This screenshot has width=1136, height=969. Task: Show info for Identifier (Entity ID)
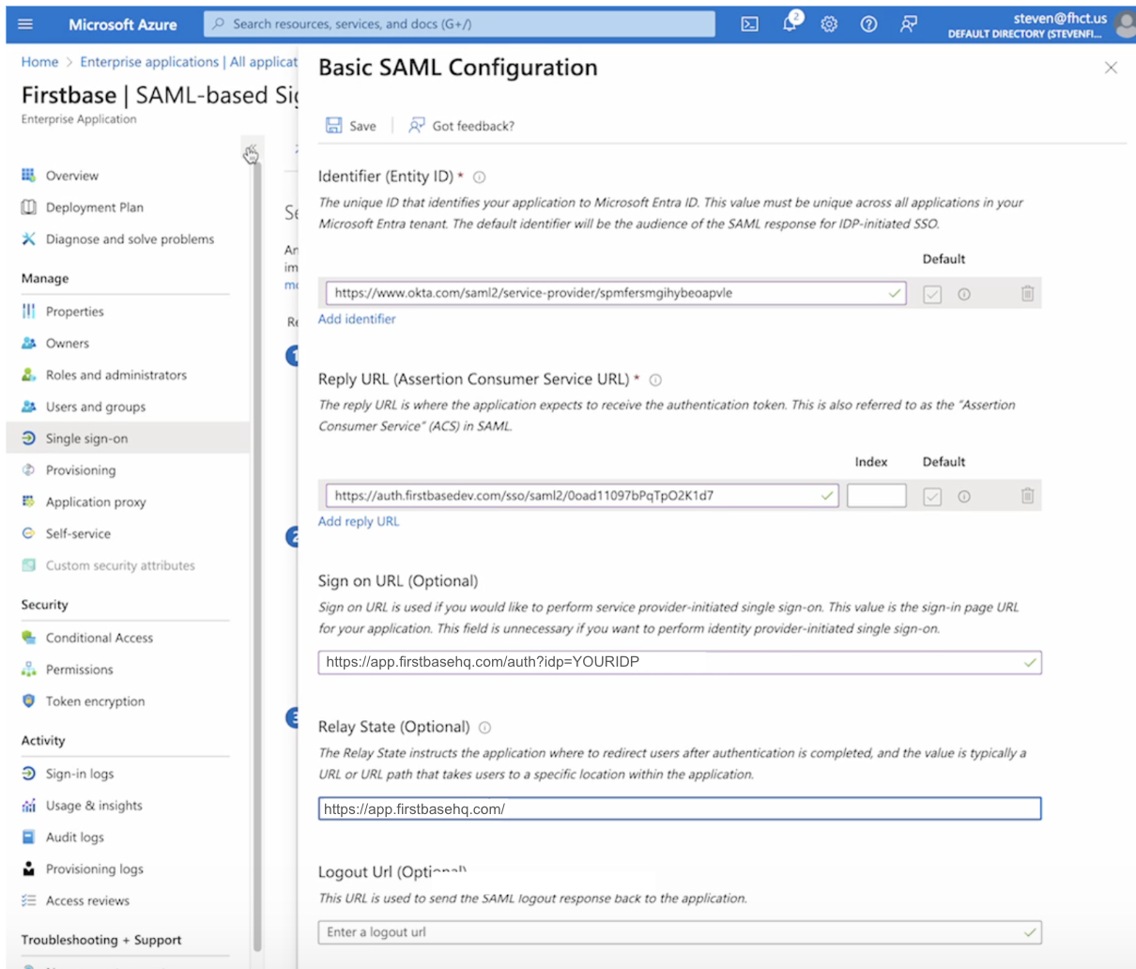[480, 177]
